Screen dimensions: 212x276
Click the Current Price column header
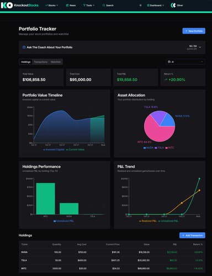[113, 244]
